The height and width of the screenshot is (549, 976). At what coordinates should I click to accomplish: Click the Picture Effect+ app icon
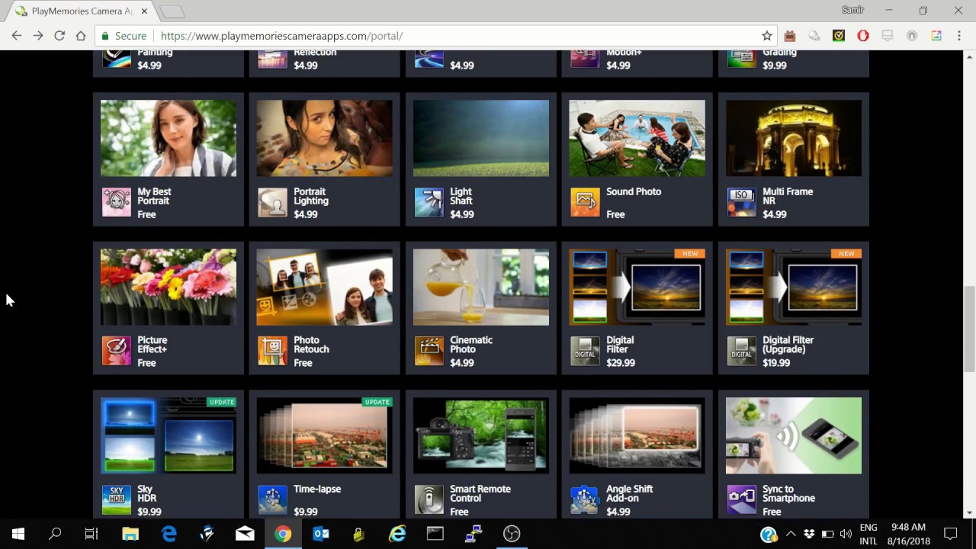coord(117,351)
